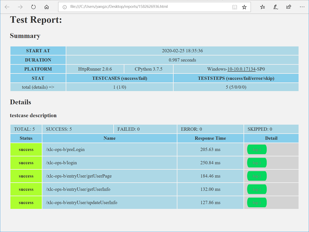
Task: Click the Status column header
Action: coord(26,138)
